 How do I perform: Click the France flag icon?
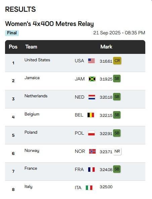[91, 169]
